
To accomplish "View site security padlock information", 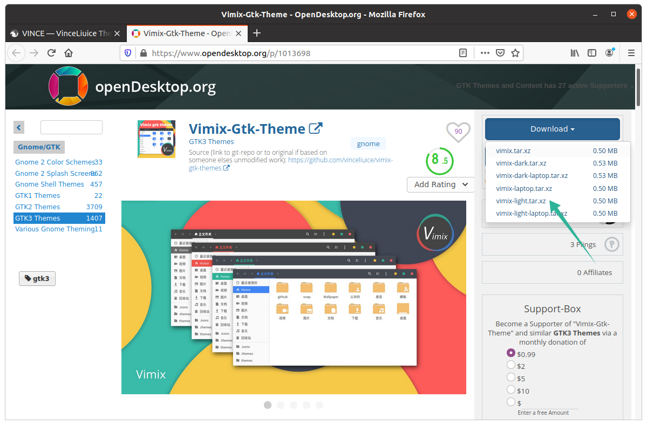I will (143, 53).
